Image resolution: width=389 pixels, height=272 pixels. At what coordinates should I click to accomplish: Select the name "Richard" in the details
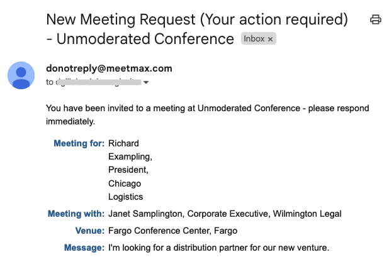[x=123, y=143]
